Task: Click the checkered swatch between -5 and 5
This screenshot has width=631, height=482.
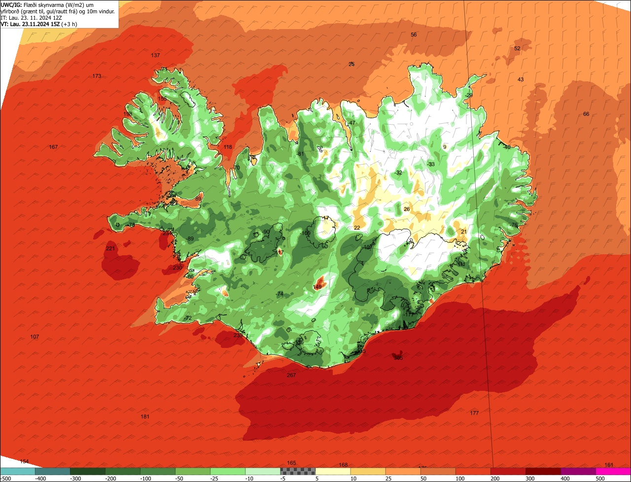Action: click(x=298, y=471)
